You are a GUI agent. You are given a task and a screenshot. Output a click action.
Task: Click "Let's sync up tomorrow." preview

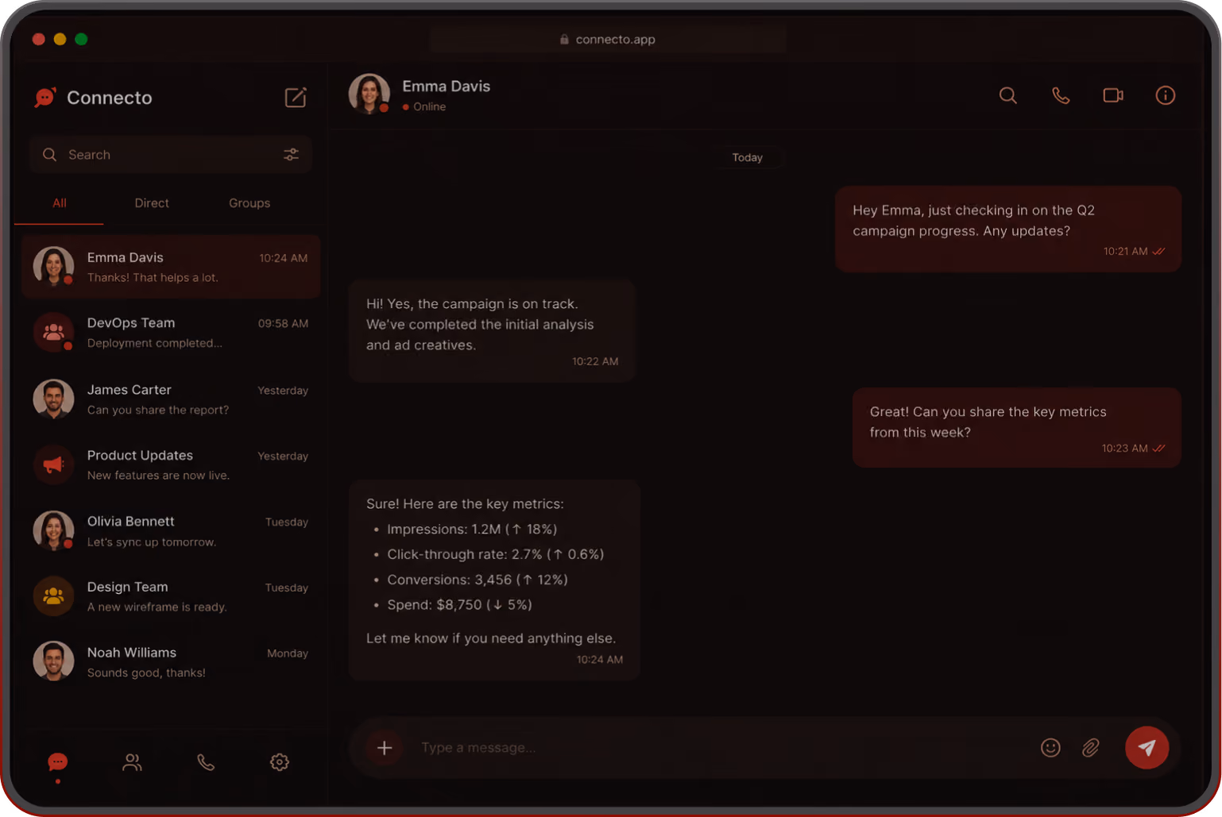point(152,542)
